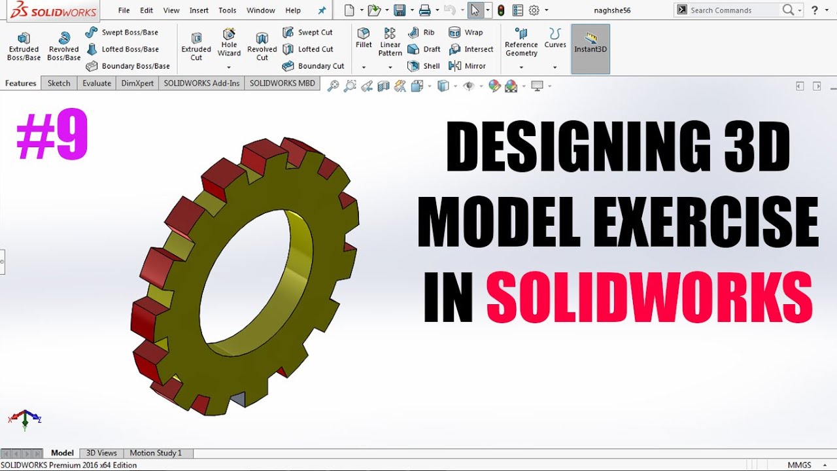This screenshot has height=471, width=837.
Task: Open Reference Geometry tools
Action: click(521, 43)
